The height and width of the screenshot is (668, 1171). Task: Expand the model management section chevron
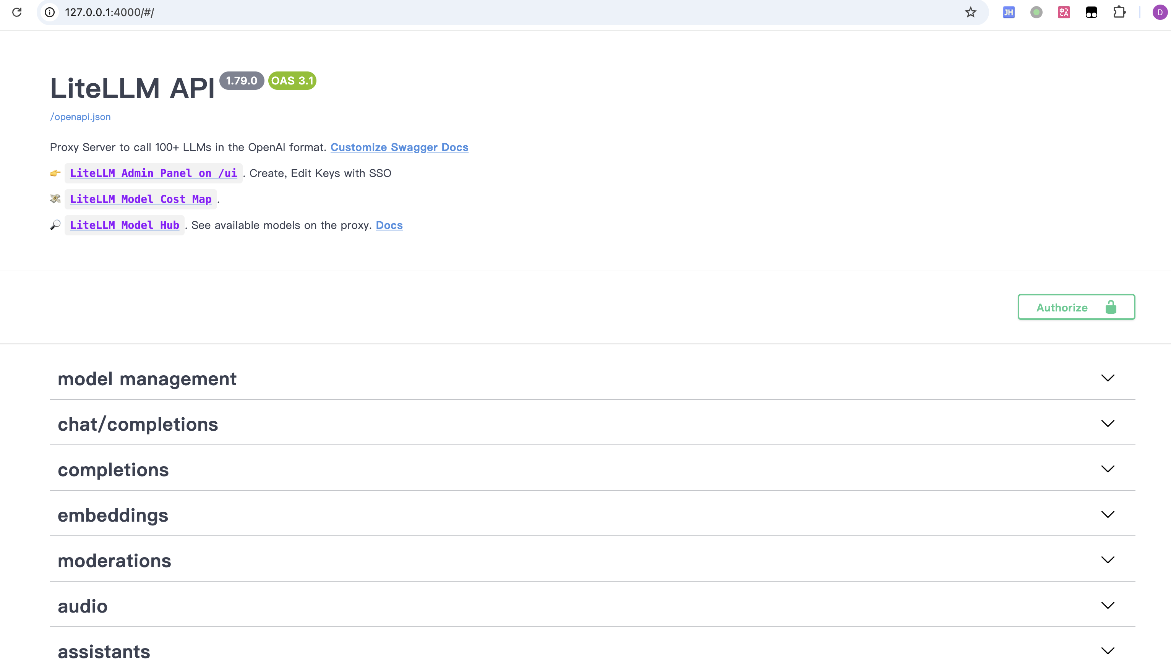point(1107,378)
